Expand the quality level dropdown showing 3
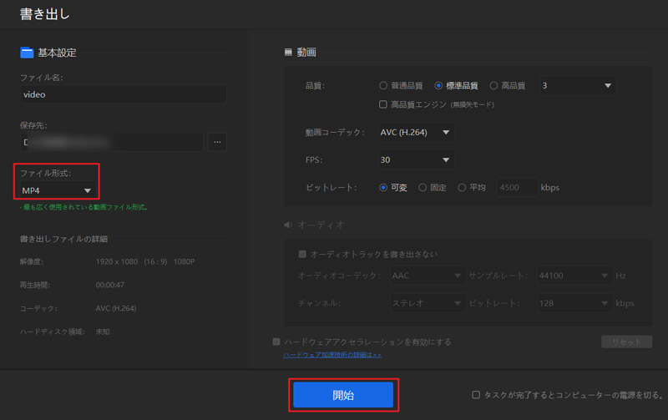This screenshot has height=420, width=668. [577, 85]
